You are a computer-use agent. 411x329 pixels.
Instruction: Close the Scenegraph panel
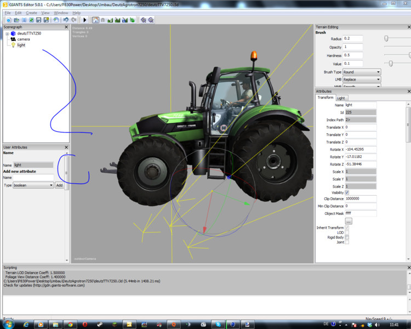(x=66, y=27)
